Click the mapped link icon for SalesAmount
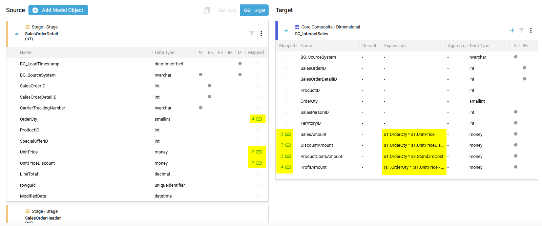542x226 pixels. [x=288, y=134]
